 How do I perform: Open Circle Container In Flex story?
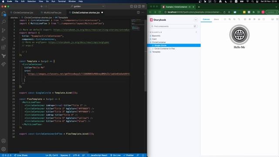(165, 48)
